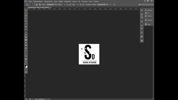Swap foreground and background colors

(27, 64)
